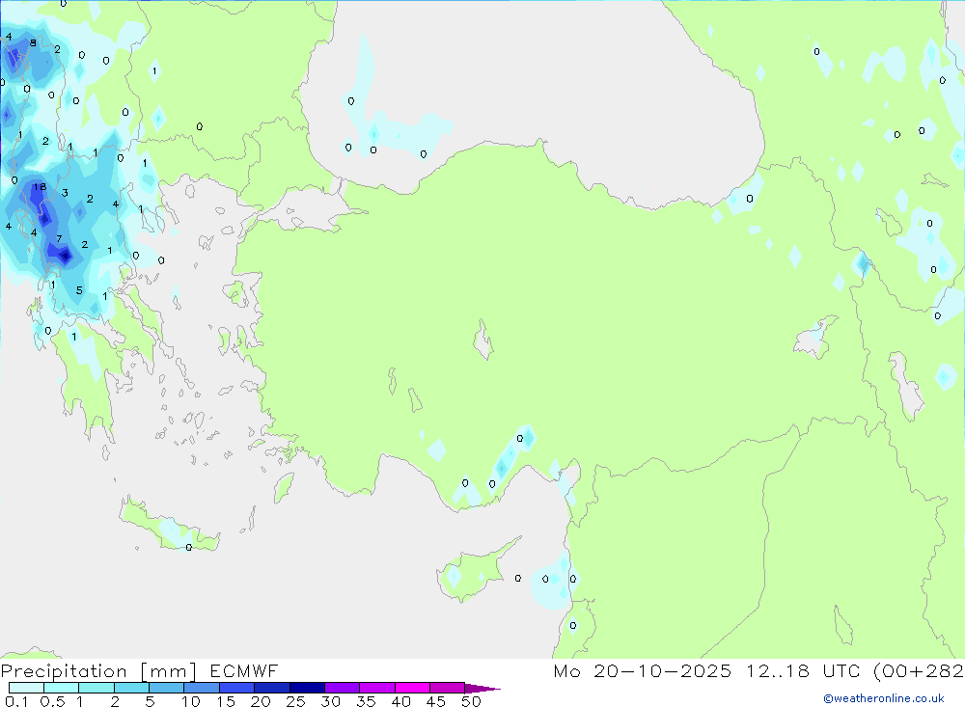Click the 30–35 mm purple legend swatch

click(342, 688)
